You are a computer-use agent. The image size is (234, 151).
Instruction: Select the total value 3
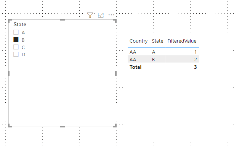point(196,67)
